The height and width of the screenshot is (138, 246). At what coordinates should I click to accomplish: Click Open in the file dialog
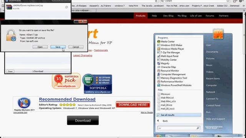[40, 47]
